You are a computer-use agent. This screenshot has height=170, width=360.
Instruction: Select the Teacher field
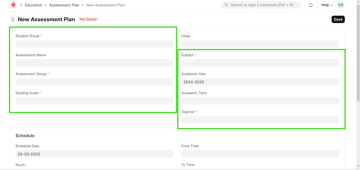tap(260, 120)
